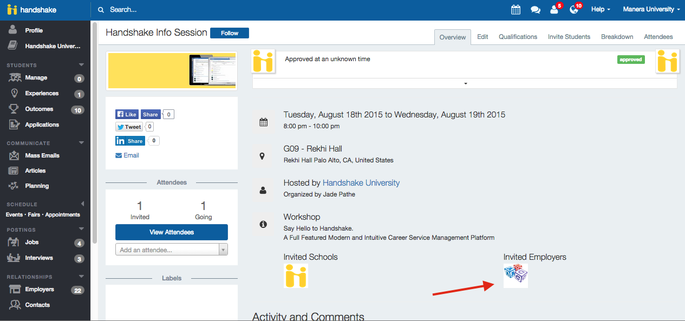The image size is (685, 321).
Task: Click the Tweet button
Action: [129, 127]
